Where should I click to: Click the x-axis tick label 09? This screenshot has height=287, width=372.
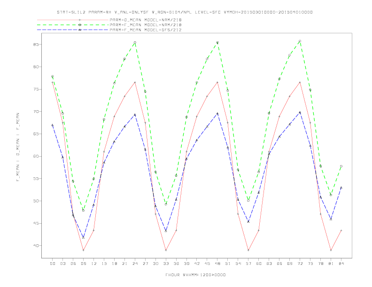tap(83, 264)
